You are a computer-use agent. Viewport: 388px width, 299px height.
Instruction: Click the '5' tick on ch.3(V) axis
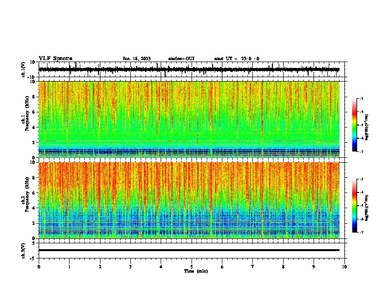pyautogui.click(x=34, y=243)
